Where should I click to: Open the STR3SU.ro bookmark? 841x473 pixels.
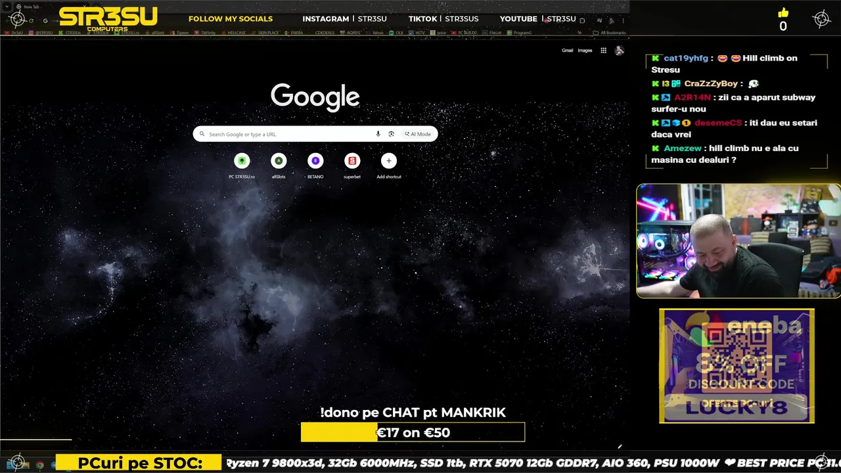pos(126,33)
